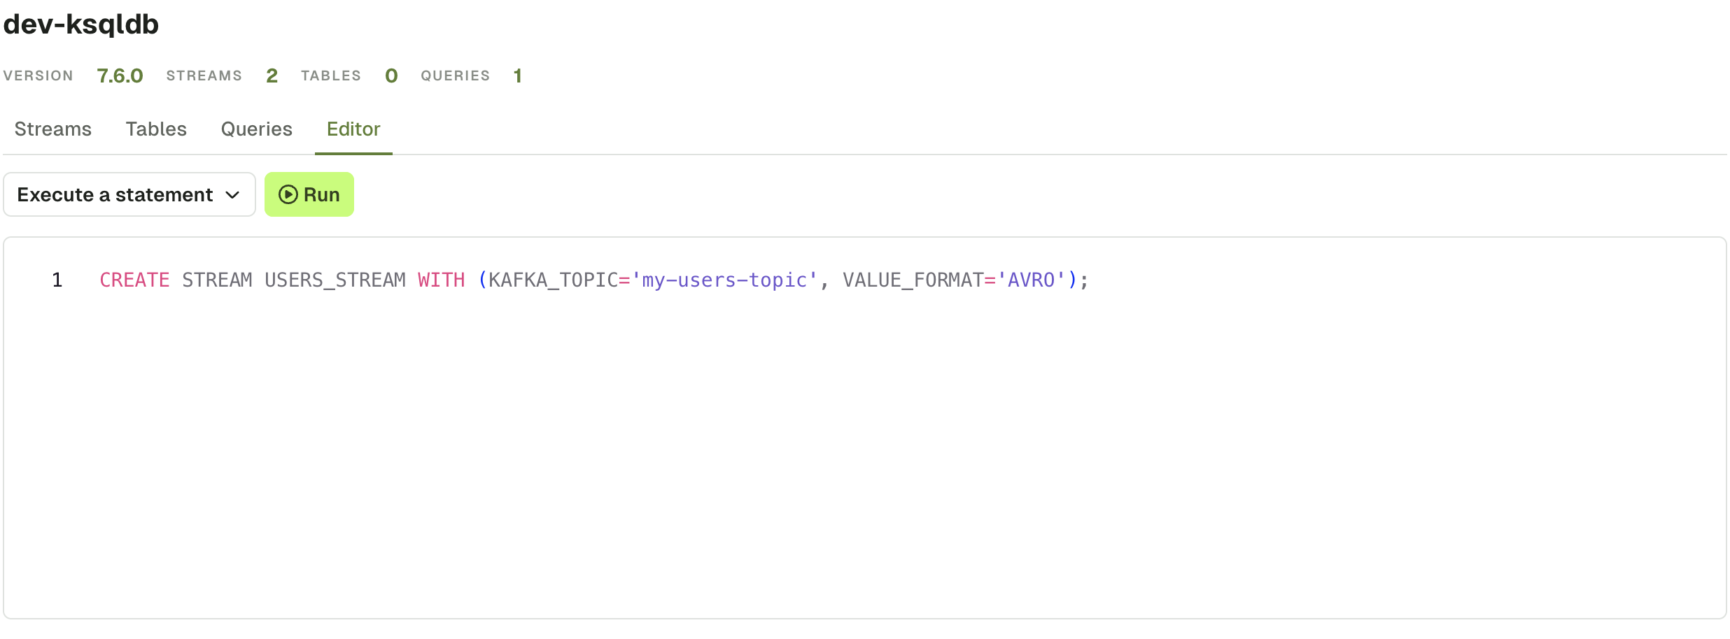The image size is (1730, 639).
Task: Click line number 1 in editor gutter
Action: click(57, 280)
